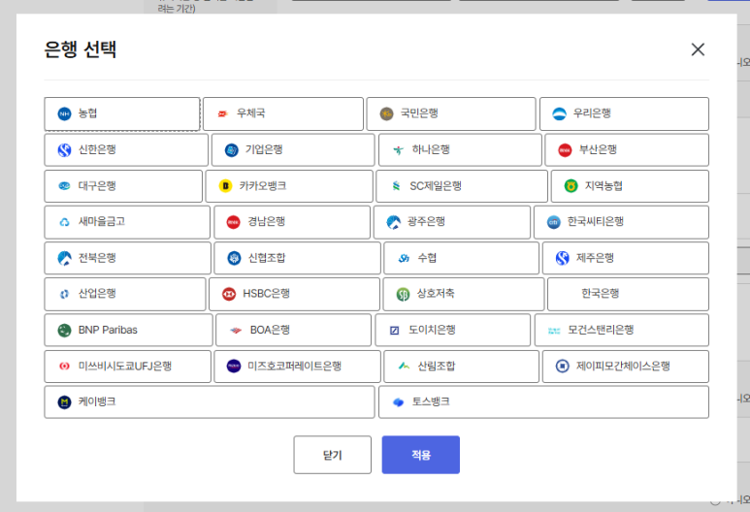Click the 대구은행 logo icon

pos(64,186)
